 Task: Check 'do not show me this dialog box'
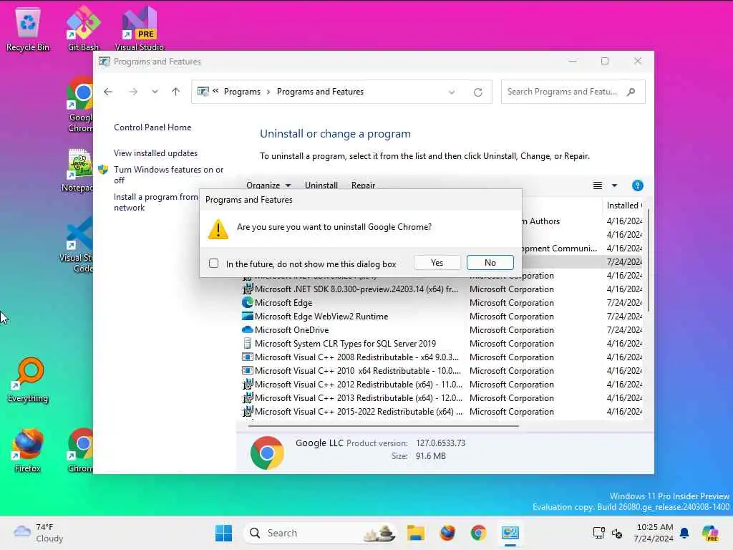click(213, 264)
